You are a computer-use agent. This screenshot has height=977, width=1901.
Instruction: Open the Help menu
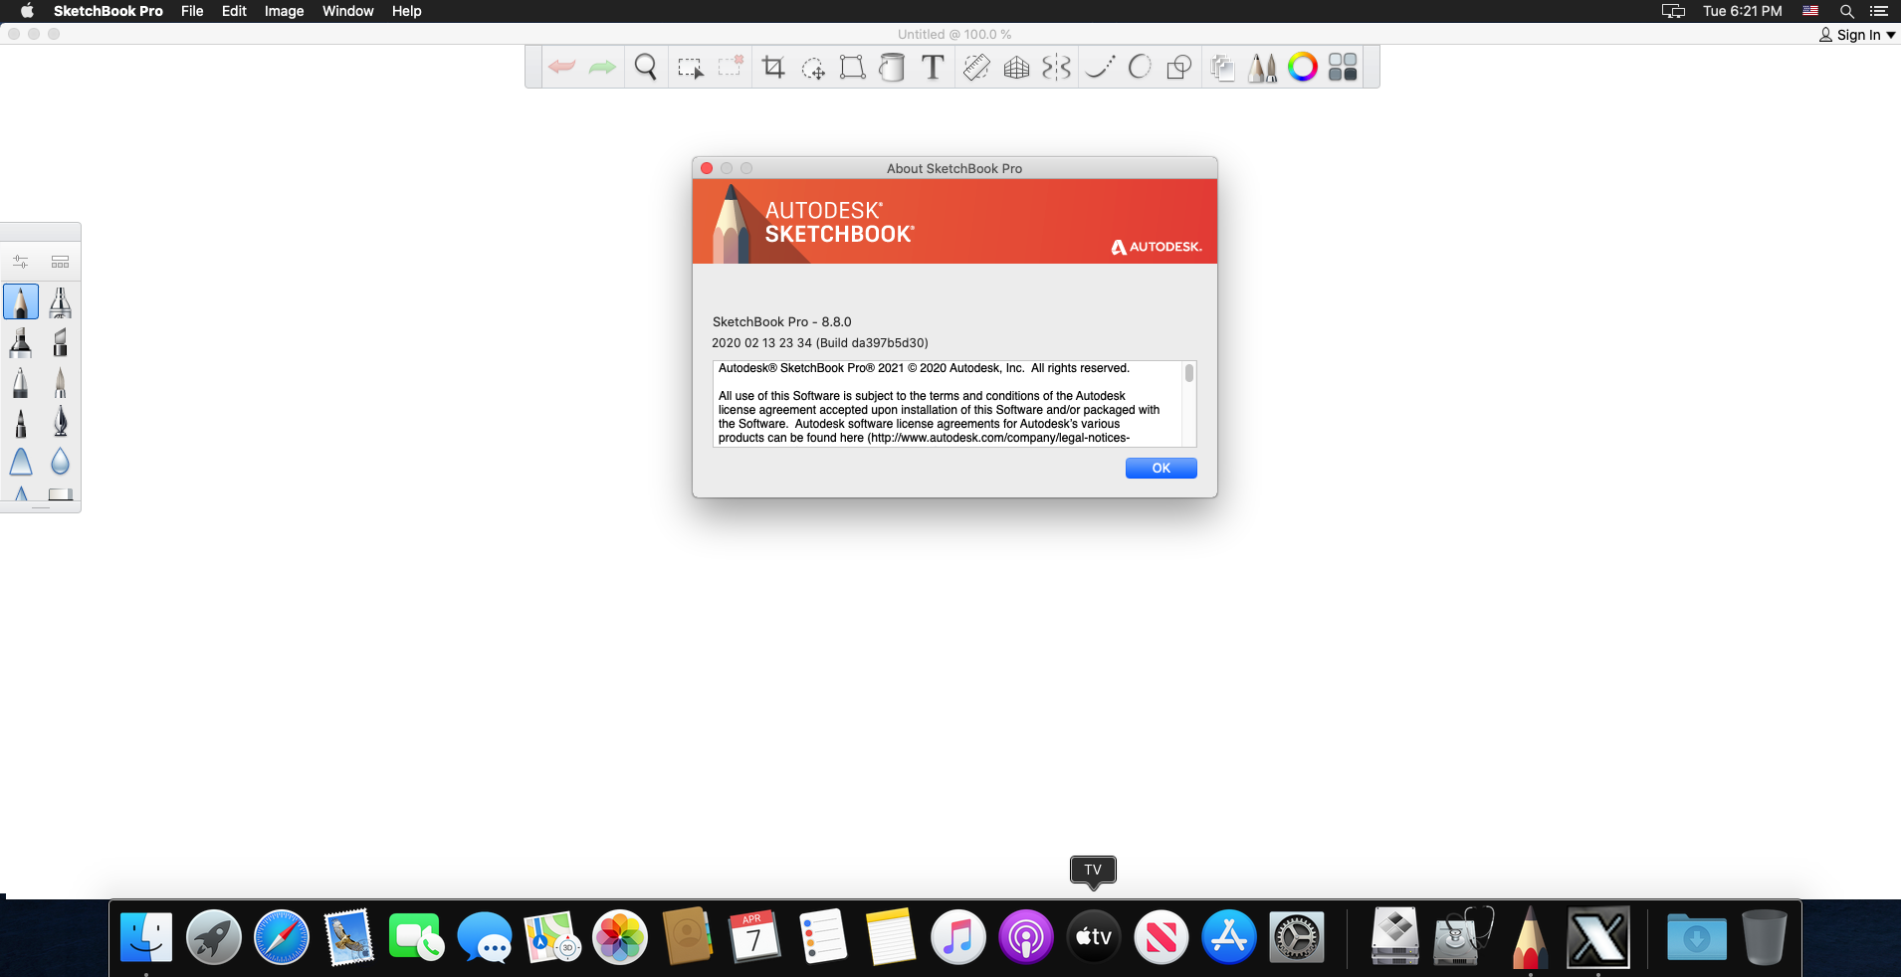[406, 11]
